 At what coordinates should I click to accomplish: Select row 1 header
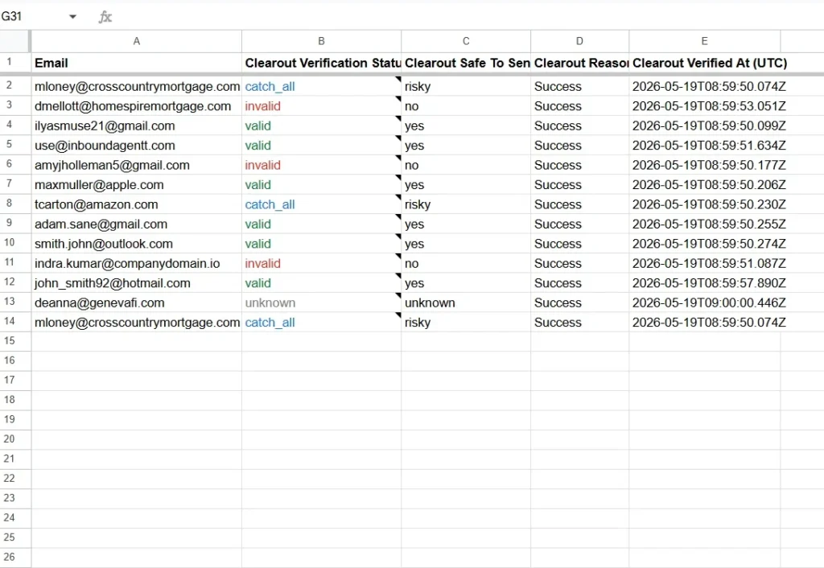15,63
